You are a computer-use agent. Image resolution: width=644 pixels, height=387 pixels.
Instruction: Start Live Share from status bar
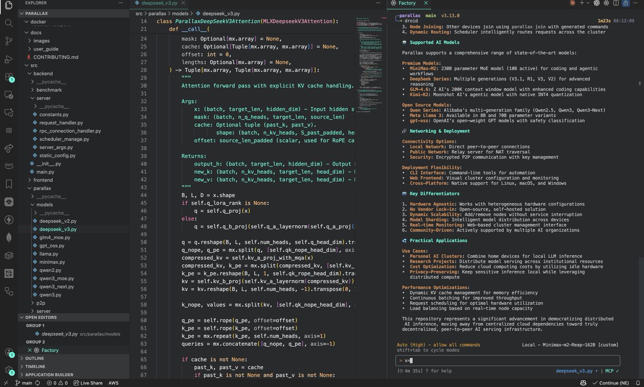click(87, 383)
